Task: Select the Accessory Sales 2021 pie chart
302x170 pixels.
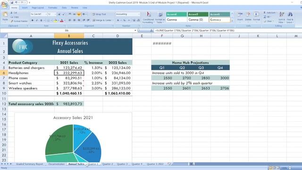Action: pos(73,137)
